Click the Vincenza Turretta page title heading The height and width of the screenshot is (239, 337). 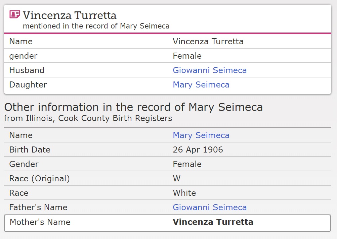(70, 15)
